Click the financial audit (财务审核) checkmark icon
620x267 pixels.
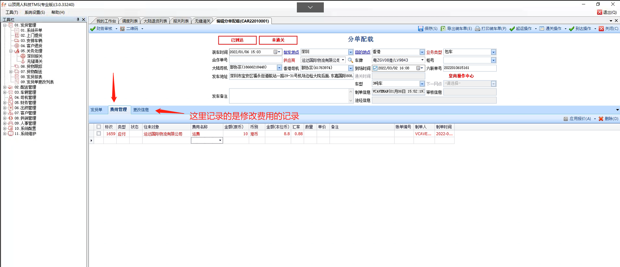tap(93, 29)
